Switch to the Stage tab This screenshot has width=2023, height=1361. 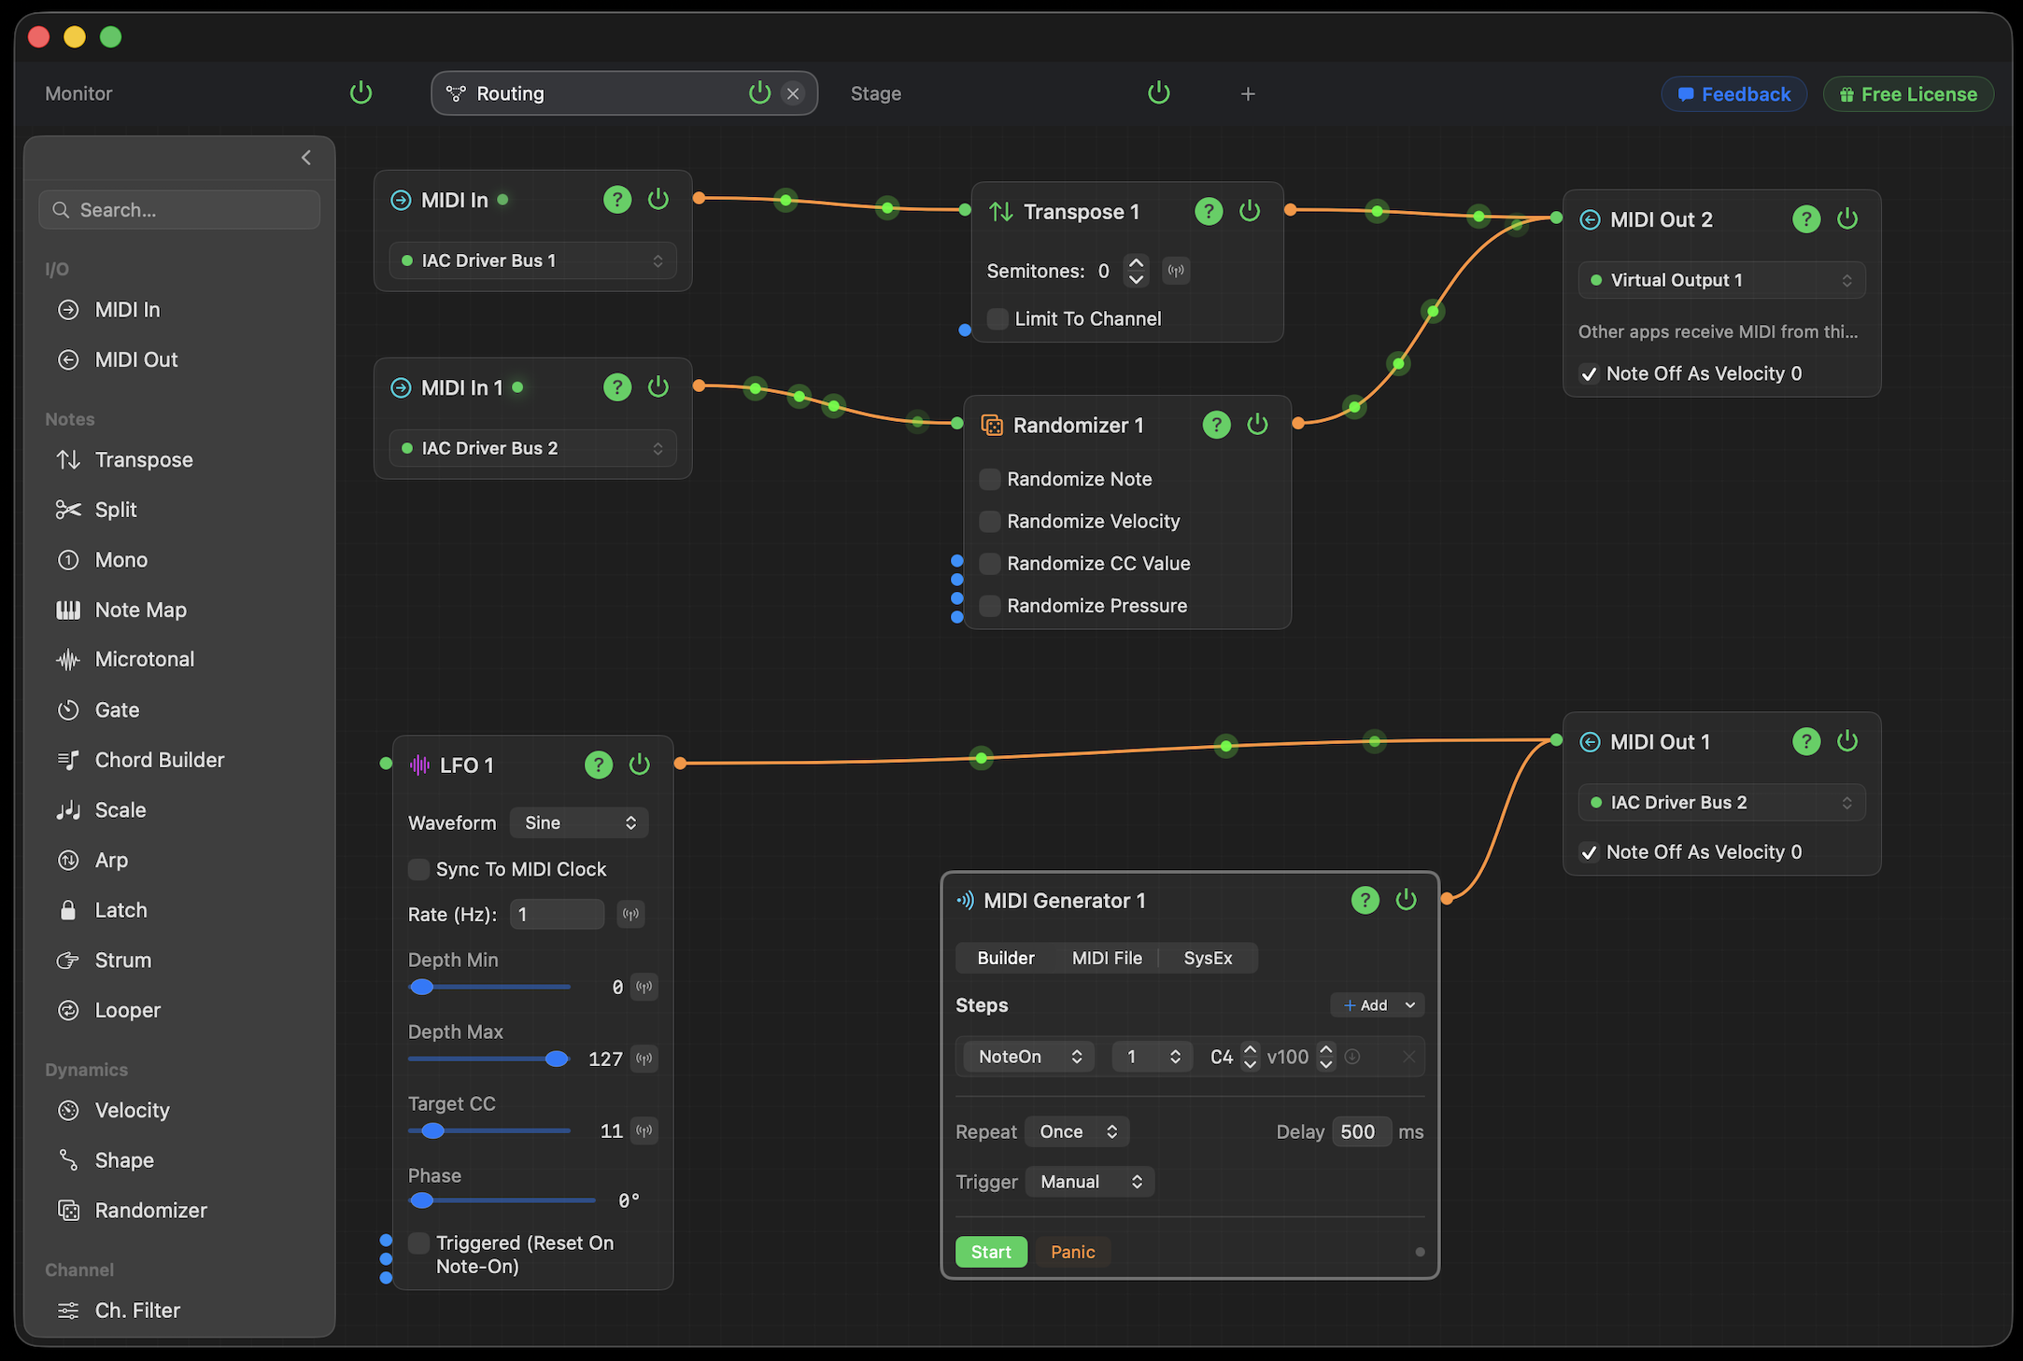[x=875, y=93]
